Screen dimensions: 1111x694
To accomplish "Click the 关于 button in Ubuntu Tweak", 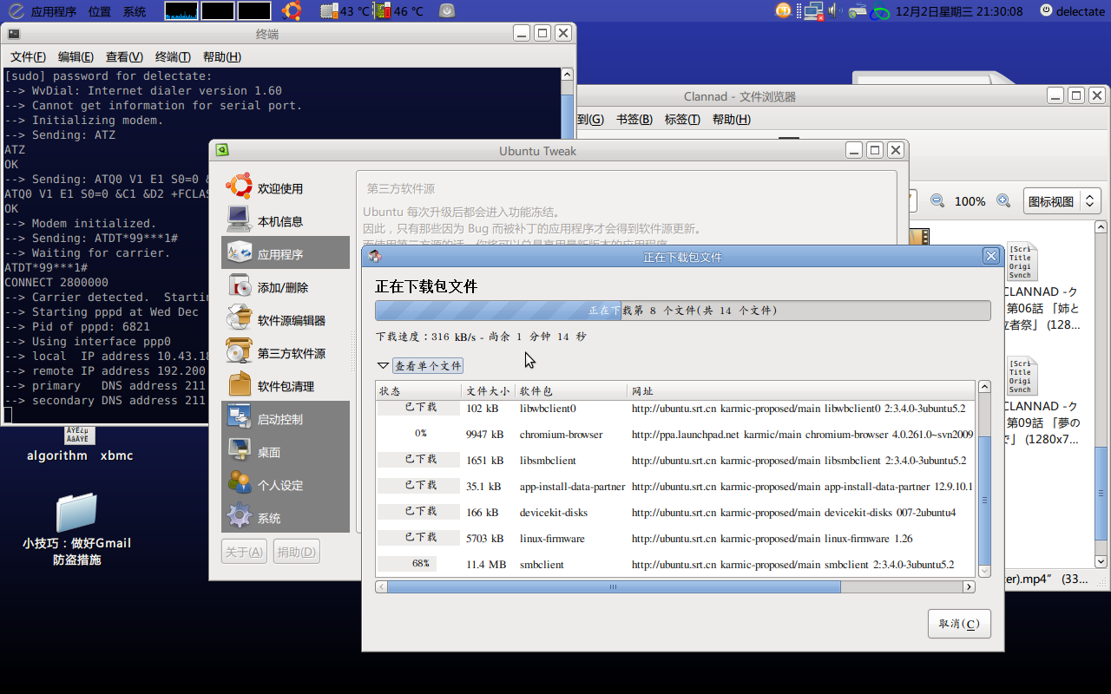I will tap(244, 552).
